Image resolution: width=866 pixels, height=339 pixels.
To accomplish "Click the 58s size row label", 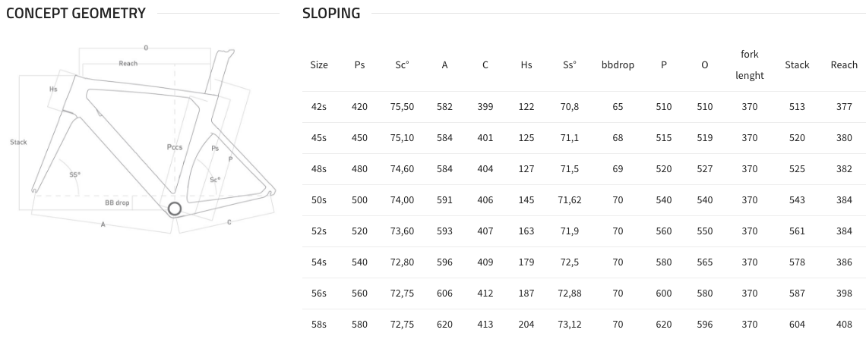I will coord(319,324).
